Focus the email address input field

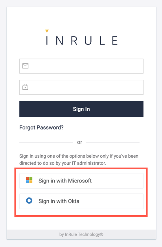pyautogui.click(x=81, y=66)
